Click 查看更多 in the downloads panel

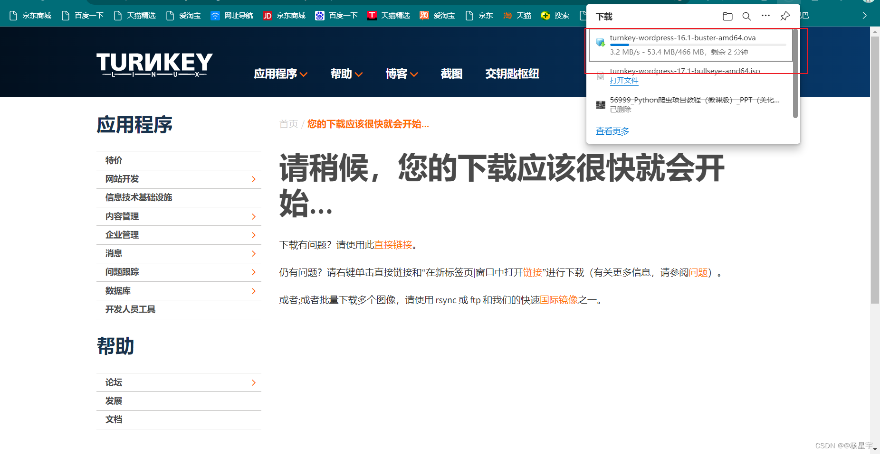pos(612,131)
